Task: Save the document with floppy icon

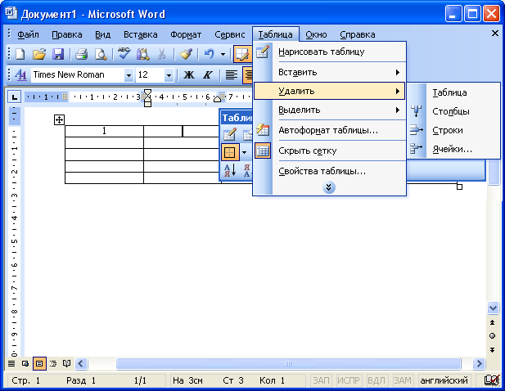Action: [x=58, y=54]
